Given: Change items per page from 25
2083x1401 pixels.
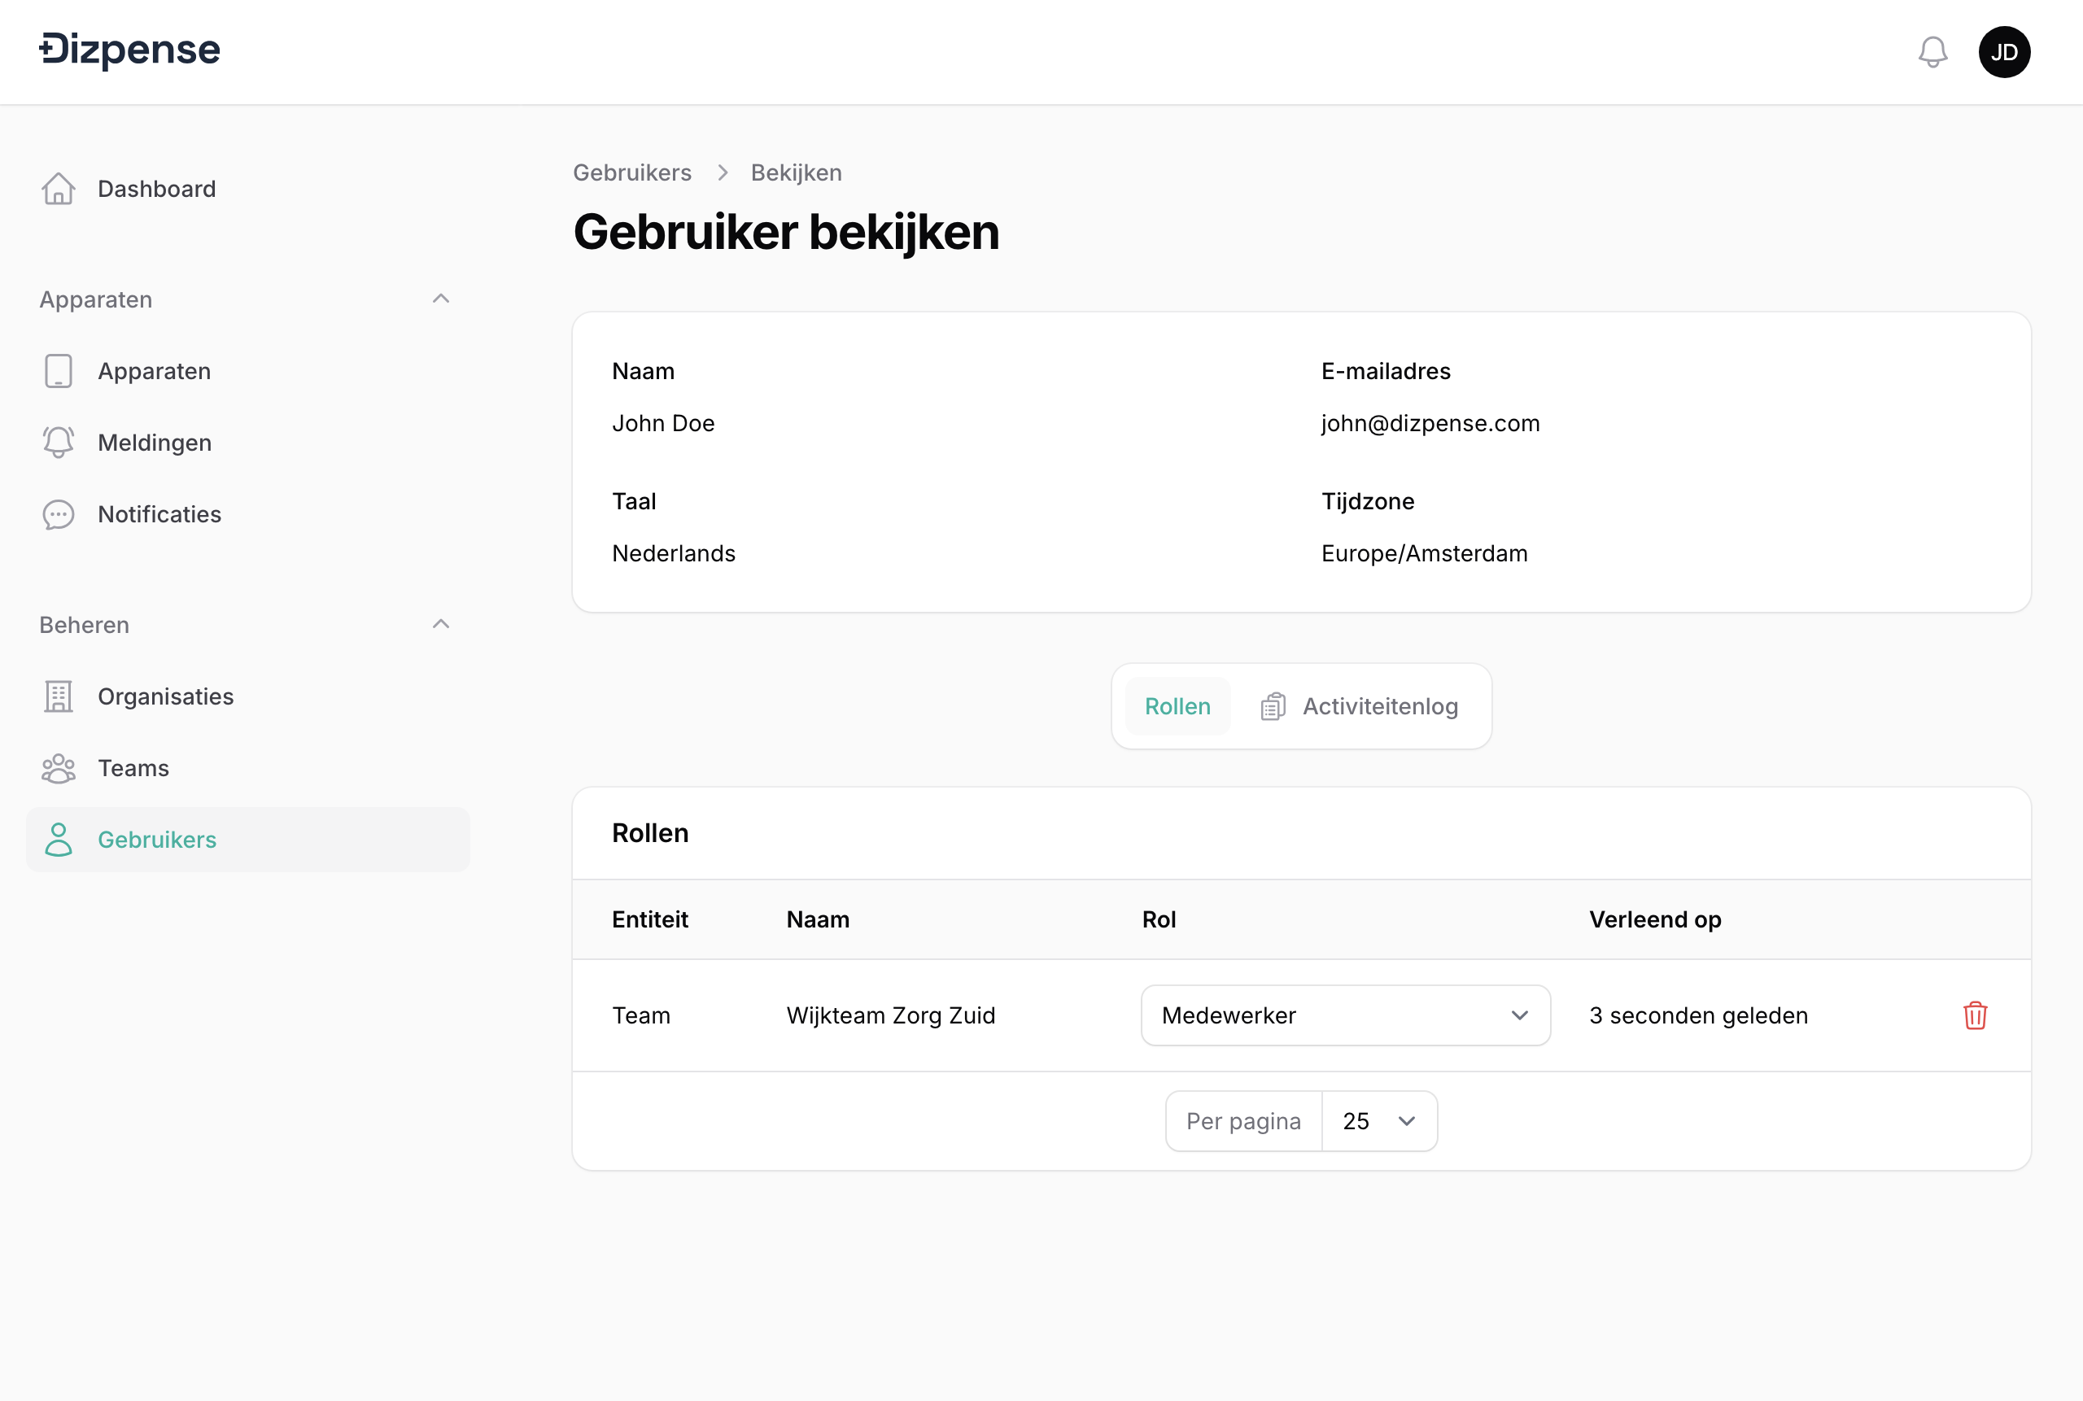Looking at the screenshot, I should coord(1379,1120).
